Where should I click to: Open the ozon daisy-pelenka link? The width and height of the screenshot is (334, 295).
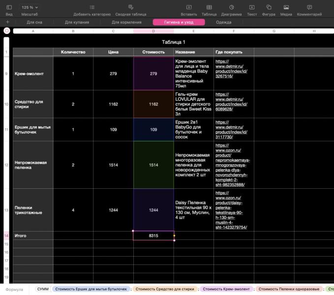point(231,210)
